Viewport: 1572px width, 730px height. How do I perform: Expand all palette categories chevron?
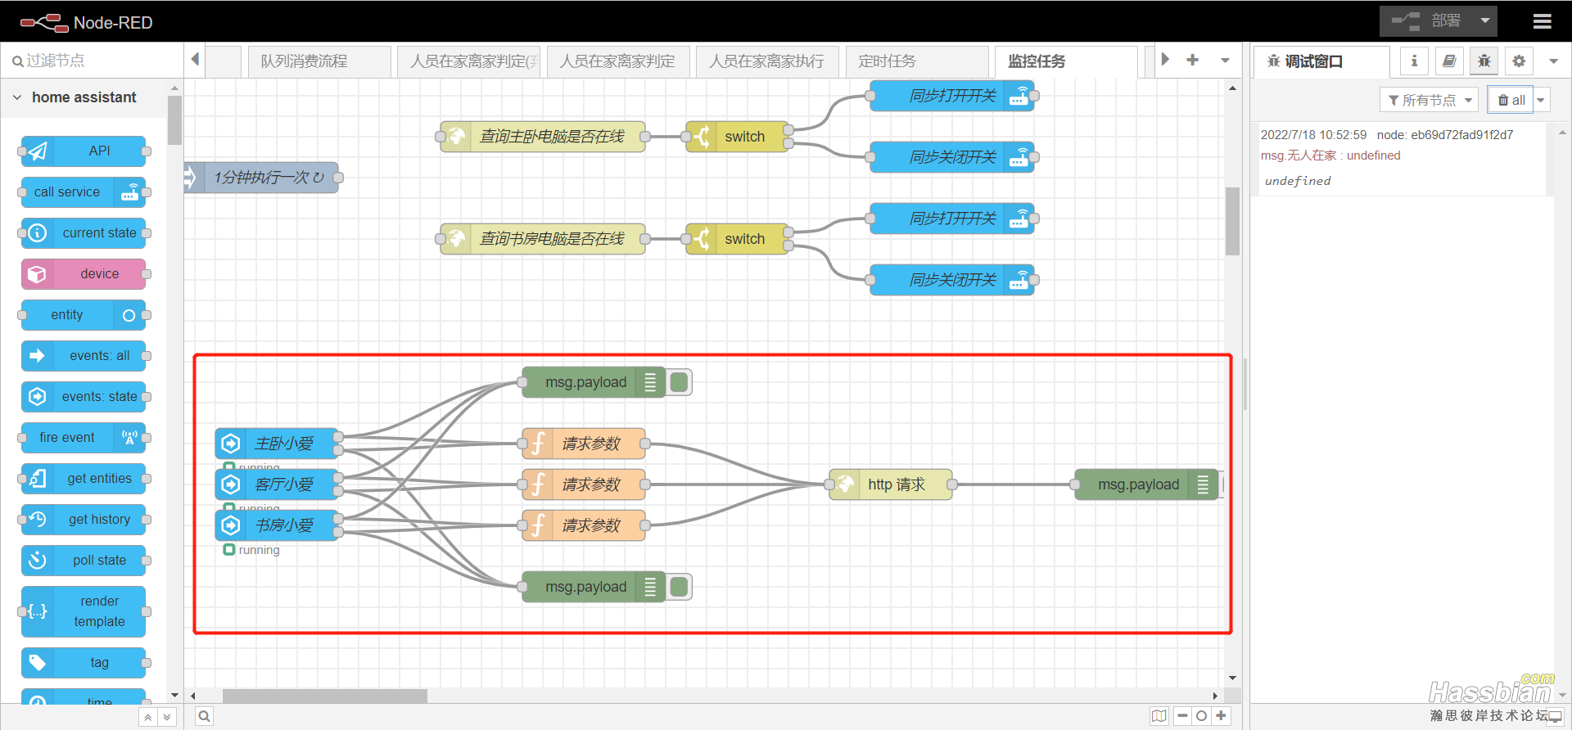[x=167, y=718]
